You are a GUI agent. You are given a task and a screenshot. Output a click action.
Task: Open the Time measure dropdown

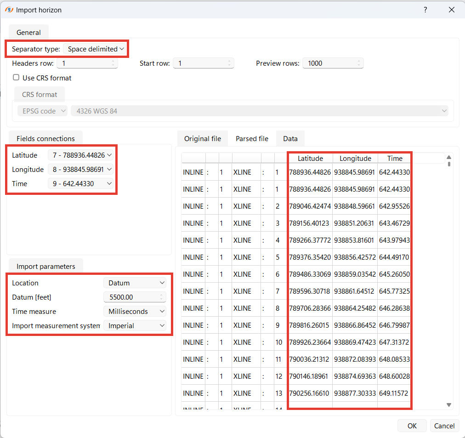135,312
